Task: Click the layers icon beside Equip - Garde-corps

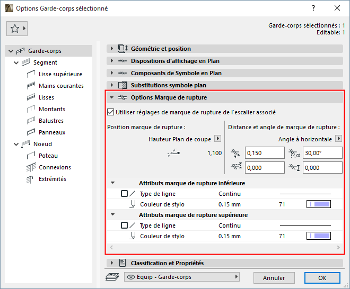Action: tap(112, 277)
